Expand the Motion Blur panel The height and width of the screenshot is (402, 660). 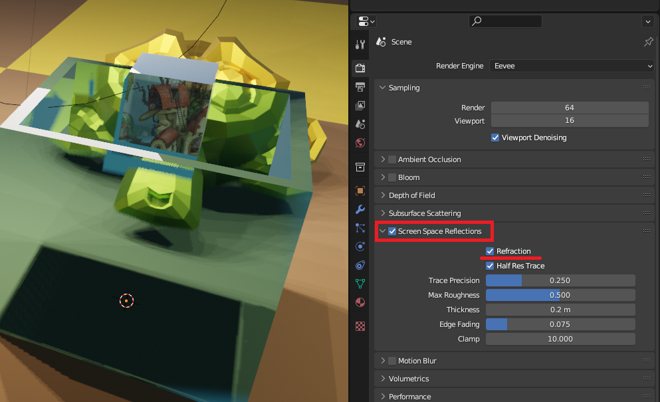point(383,360)
